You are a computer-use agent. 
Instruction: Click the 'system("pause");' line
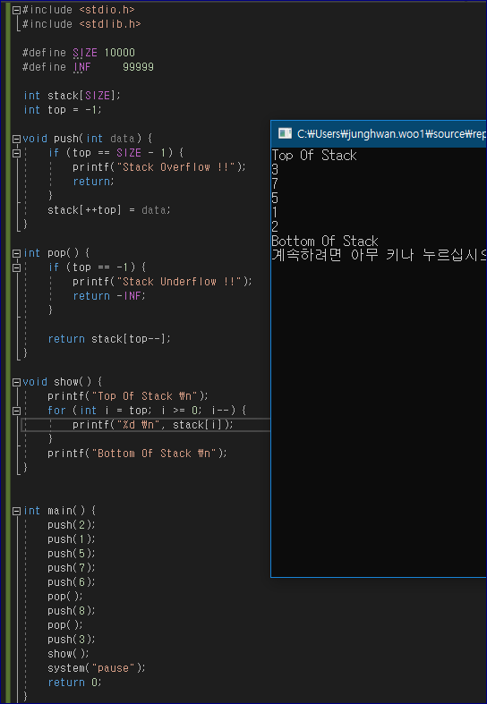point(97,668)
